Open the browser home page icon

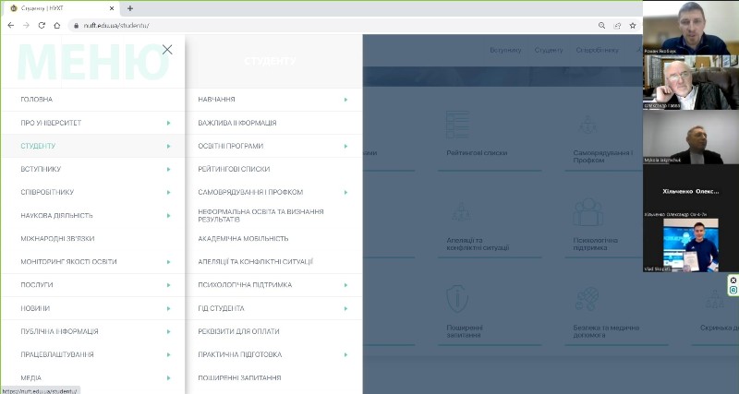pyautogui.click(x=57, y=26)
